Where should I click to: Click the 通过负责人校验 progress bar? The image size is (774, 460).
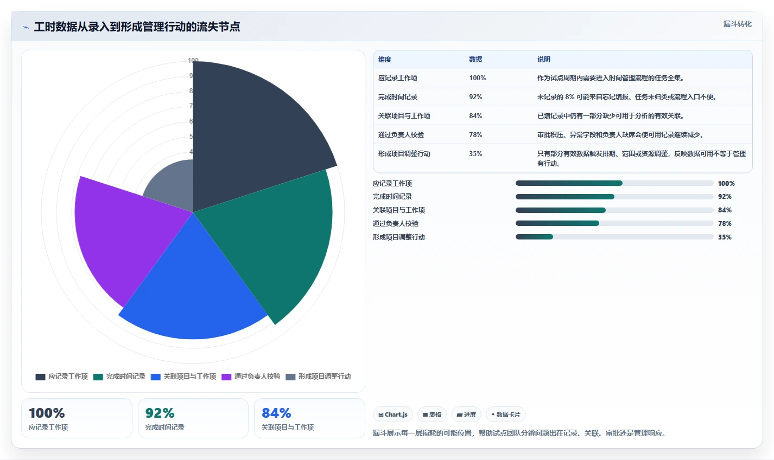point(614,223)
